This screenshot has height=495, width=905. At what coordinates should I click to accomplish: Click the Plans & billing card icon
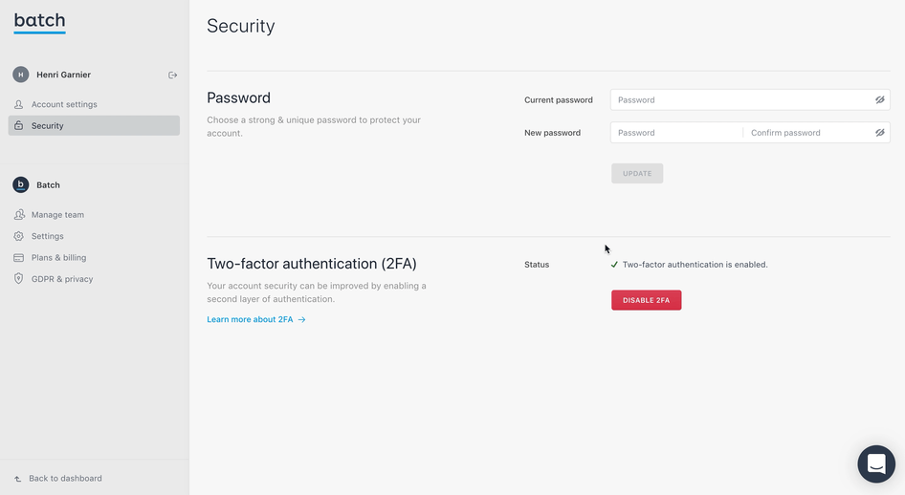coord(18,258)
